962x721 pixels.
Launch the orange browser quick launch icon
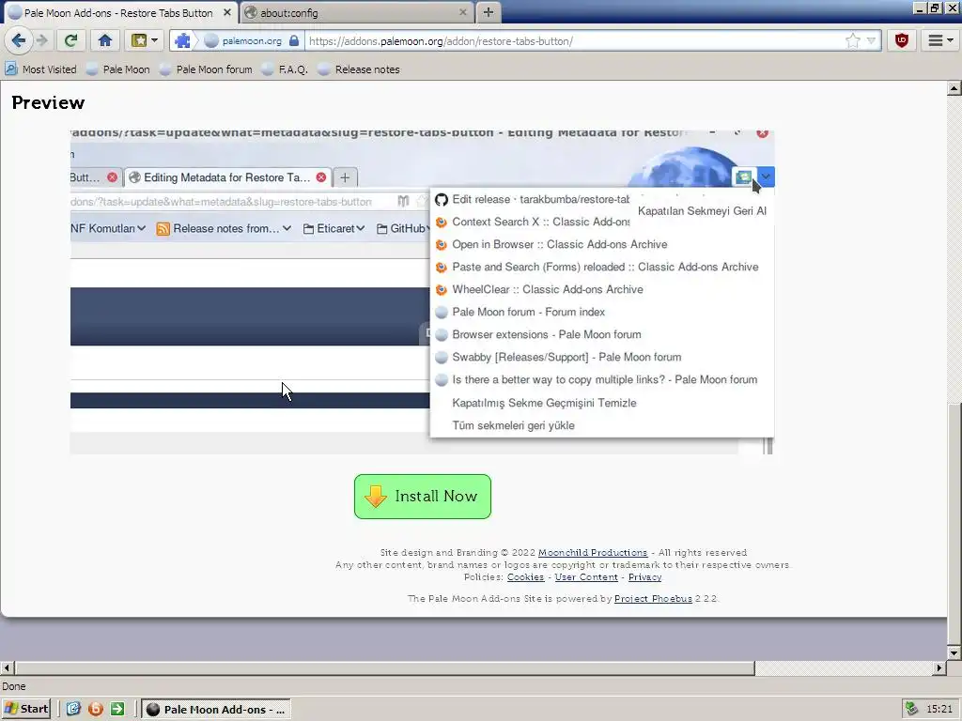pos(96,709)
